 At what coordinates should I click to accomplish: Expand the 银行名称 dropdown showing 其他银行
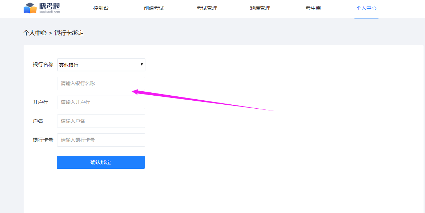click(101, 65)
